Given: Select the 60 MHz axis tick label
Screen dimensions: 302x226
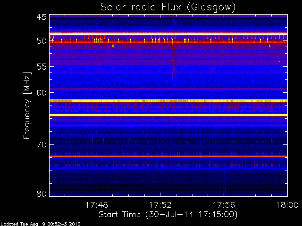Looking at the screenshot, I should point(42,93).
